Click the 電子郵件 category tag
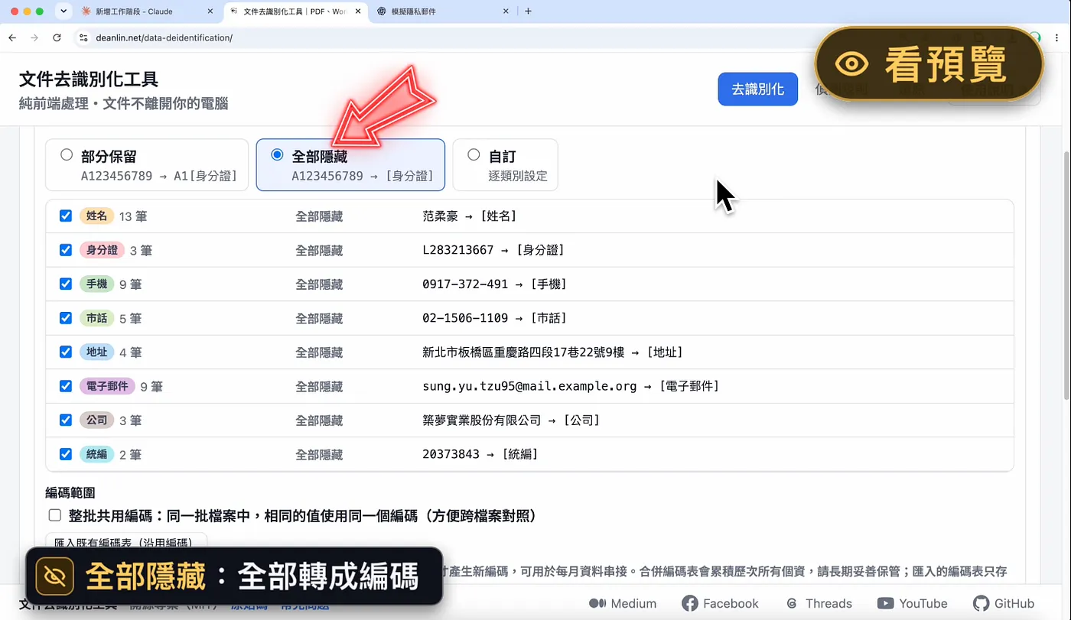Image resolution: width=1071 pixels, height=620 pixels. (107, 386)
